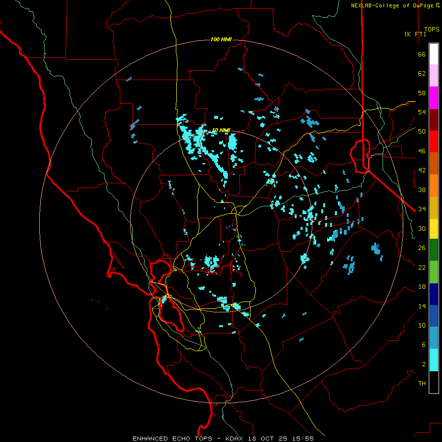Click the light green legend swatch
The width and height of the screenshot is (442, 442).
point(434,272)
